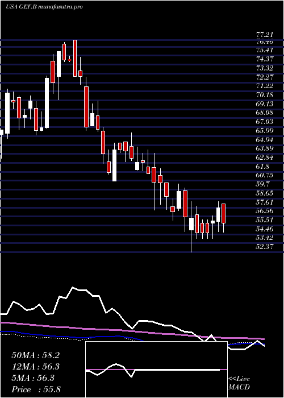
Task: Click the 53.42 price axis label
Action: [x=264, y=238]
